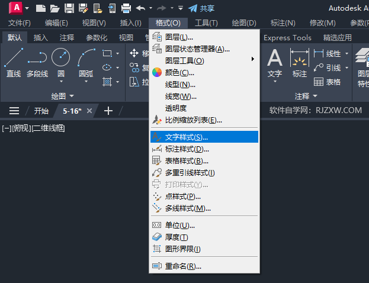Create a new drawing file icon
Screen dimensions: 369x283
[x=41, y=8]
